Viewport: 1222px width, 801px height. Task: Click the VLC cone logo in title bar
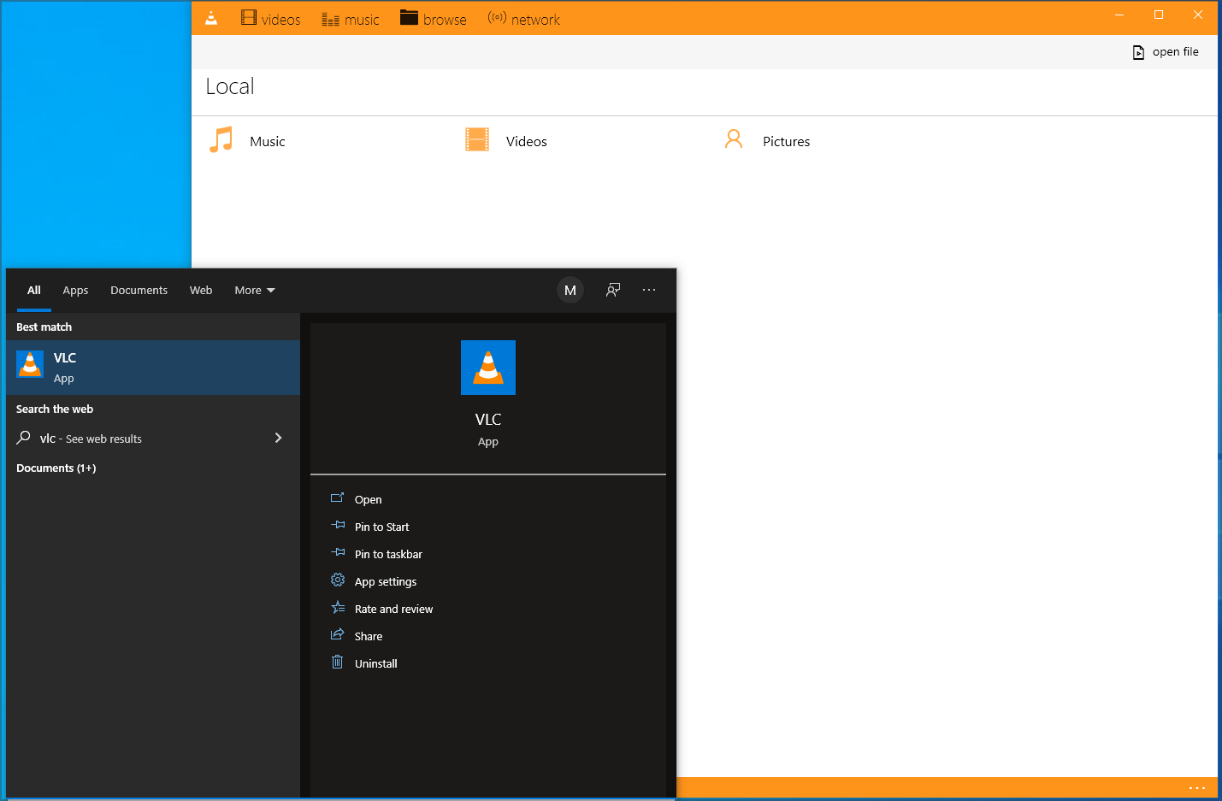(211, 18)
